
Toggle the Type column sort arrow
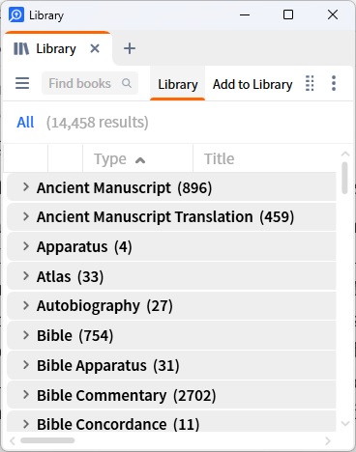tap(140, 159)
